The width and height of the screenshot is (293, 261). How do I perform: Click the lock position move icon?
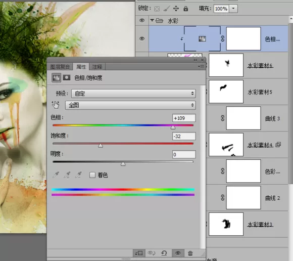click(x=176, y=9)
